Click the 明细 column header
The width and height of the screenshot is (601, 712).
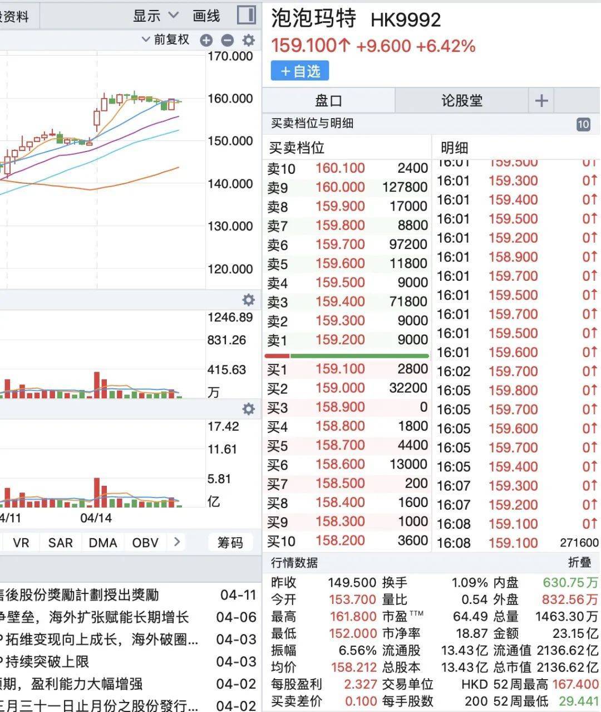[454, 148]
